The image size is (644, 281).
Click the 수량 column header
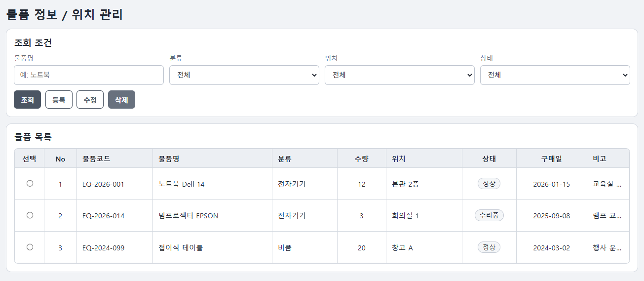pos(361,159)
